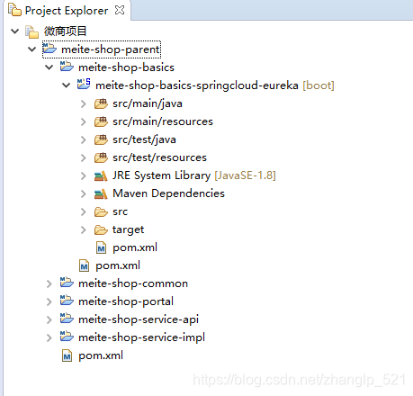Expand the meite-shop-common module

tap(49, 283)
